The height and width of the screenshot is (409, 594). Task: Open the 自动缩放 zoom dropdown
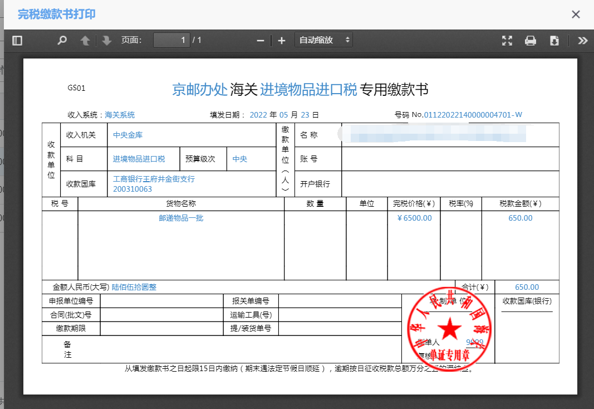pyautogui.click(x=324, y=40)
